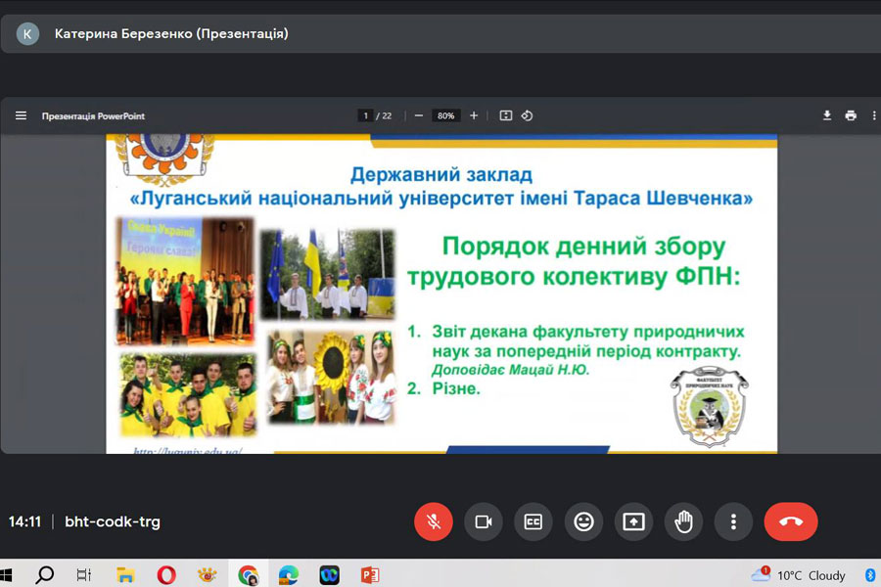
Task: Rotate the document counterclockwise
Action: coord(527,115)
